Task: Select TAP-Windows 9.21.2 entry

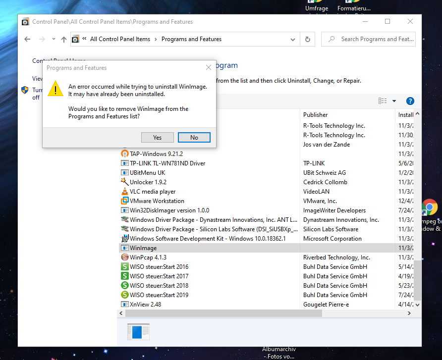Action: [156, 154]
